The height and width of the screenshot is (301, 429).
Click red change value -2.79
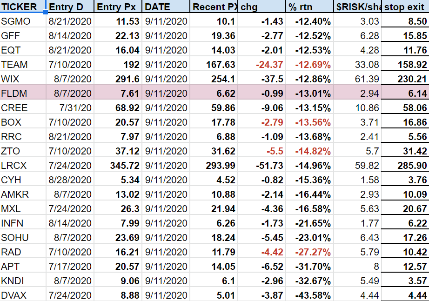[x=272, y=122]
